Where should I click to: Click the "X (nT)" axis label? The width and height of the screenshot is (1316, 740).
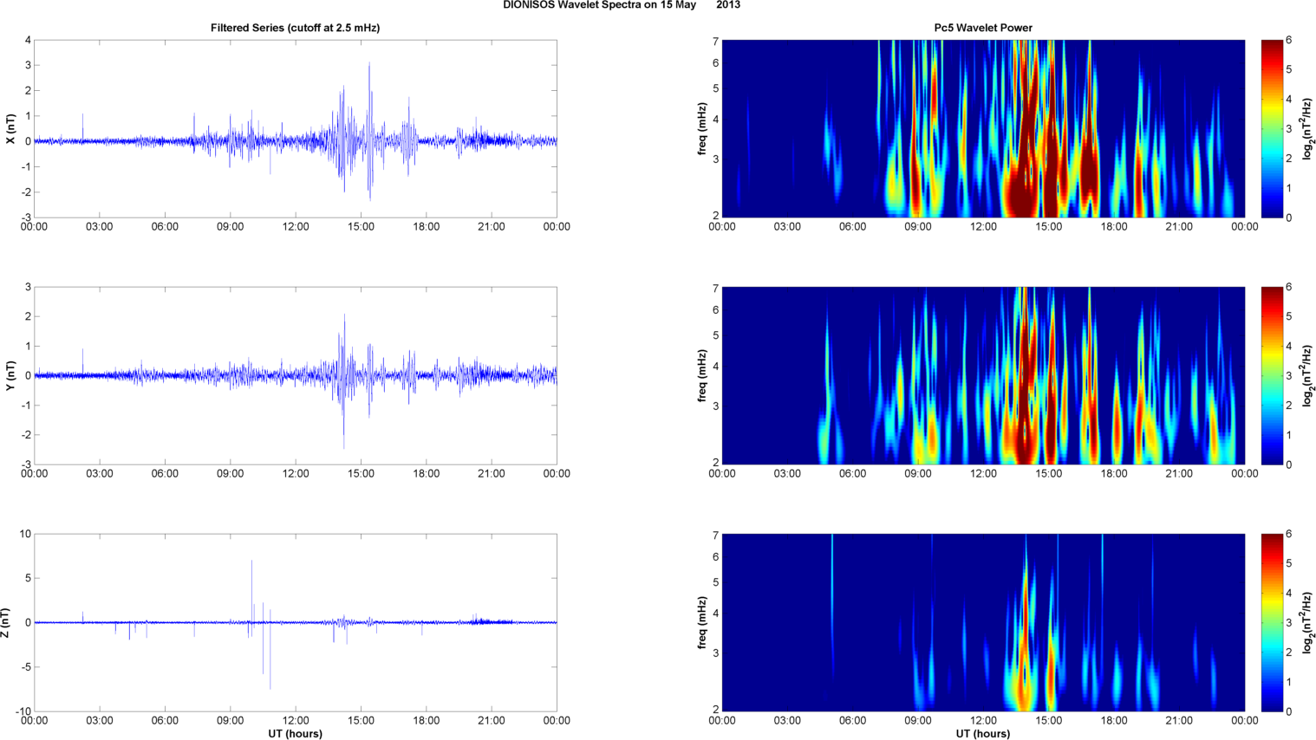[10, 129]
